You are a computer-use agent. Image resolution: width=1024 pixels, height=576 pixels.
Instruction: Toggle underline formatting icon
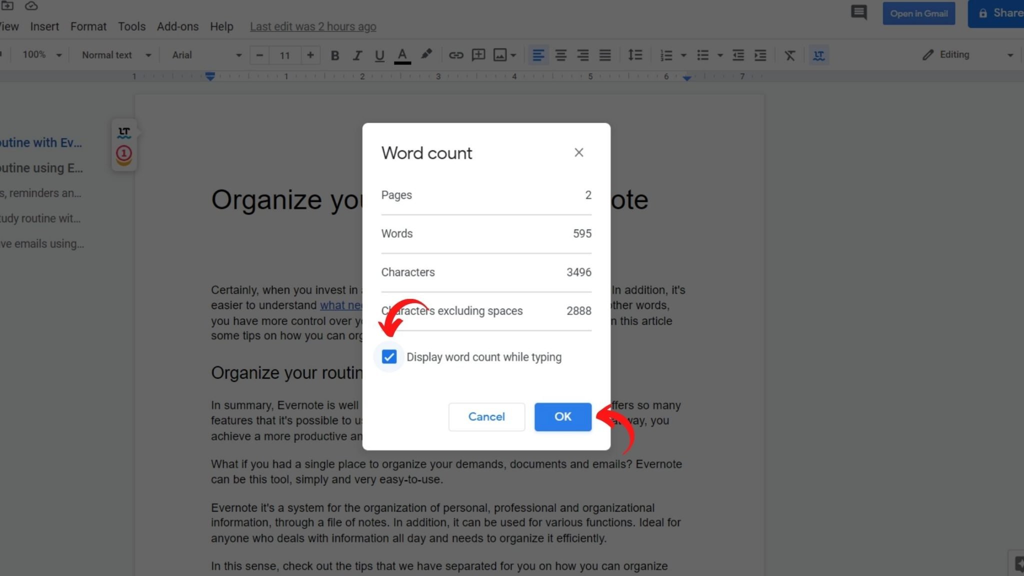(x=379, y=55)
